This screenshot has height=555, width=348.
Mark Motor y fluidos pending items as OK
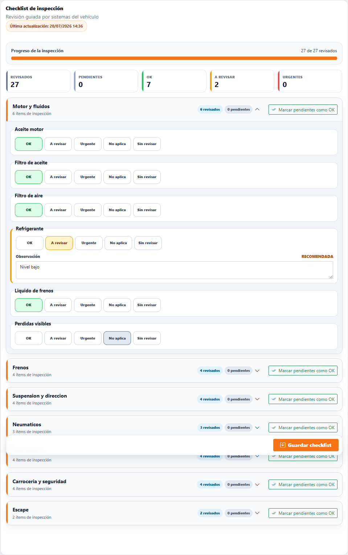point(303,110)
